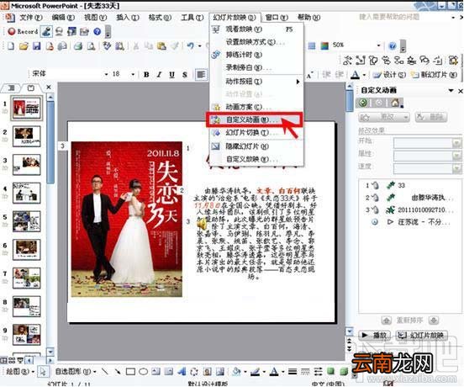Click the green Back icon in the task pane
This screenshot has height=387, width=464.
363,103
